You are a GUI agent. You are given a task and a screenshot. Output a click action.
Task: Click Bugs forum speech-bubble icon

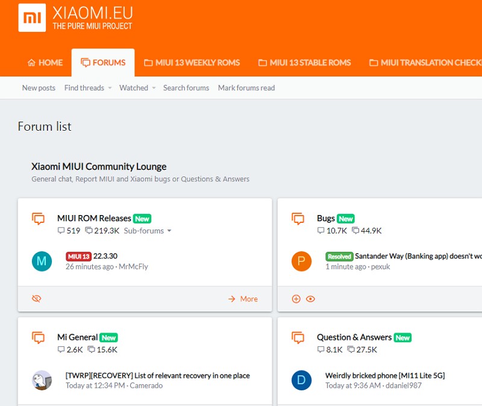298,219
